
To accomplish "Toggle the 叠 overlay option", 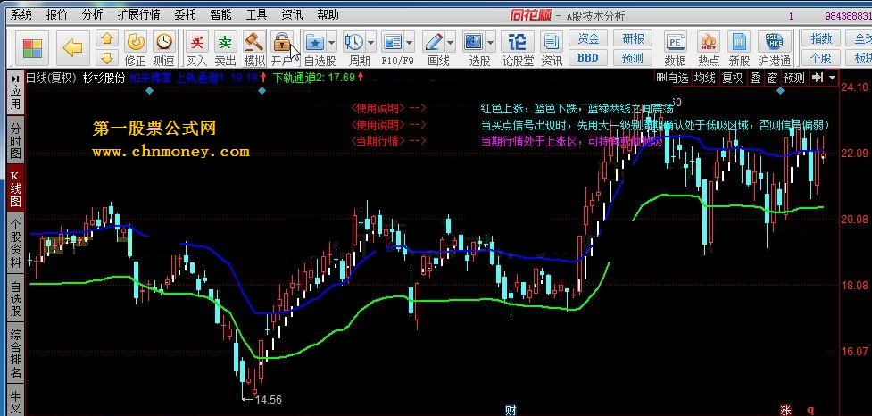I will (x=755, y=78).
